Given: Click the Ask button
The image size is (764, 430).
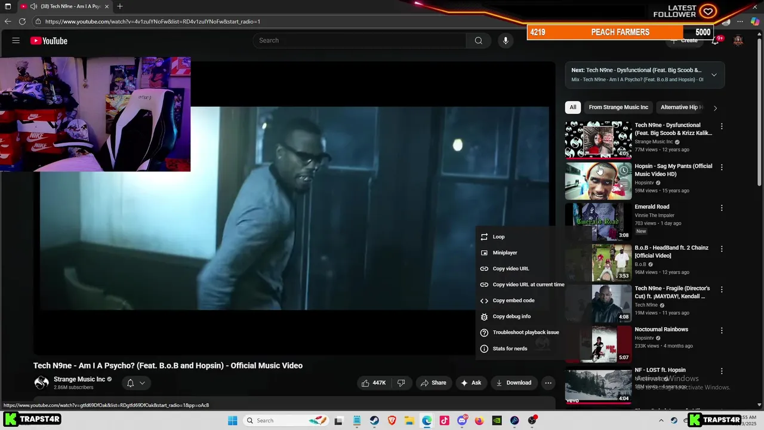Looking at the screenshot, I should pos(470,383).
